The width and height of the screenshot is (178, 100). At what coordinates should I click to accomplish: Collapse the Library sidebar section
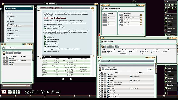[166, 15]
